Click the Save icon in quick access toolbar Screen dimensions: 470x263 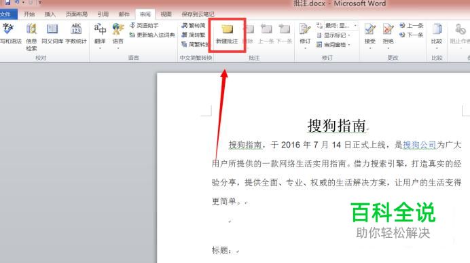pyautogui.click(x=7, y=3)
